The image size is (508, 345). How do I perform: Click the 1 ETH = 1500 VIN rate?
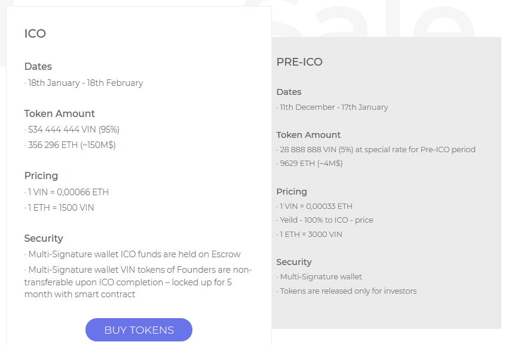tap(59, 208)
